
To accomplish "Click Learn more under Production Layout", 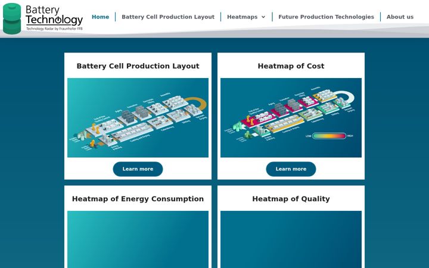I will click(x=138, y=169).
